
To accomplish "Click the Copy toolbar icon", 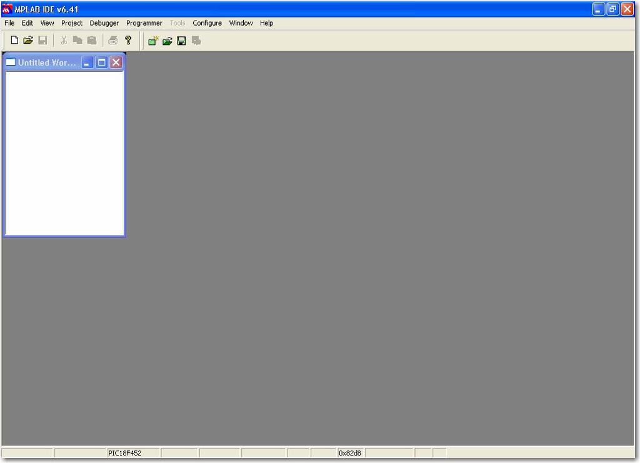I will pos(77,40).
